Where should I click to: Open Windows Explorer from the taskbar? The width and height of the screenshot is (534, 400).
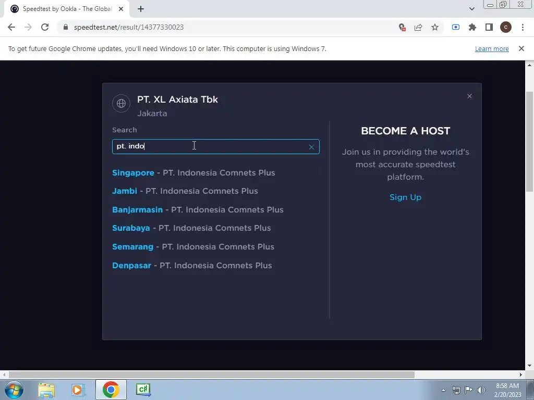[x=46, y=390]
